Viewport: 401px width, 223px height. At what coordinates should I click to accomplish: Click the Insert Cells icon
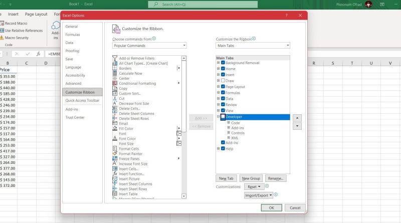pyautogui.click(x=115, y=168)
